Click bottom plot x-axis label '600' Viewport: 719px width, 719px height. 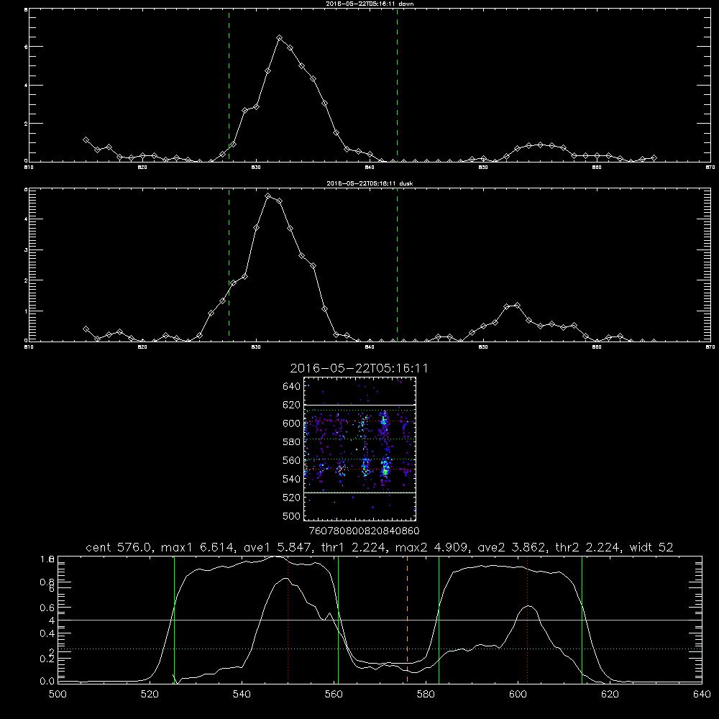518,695
